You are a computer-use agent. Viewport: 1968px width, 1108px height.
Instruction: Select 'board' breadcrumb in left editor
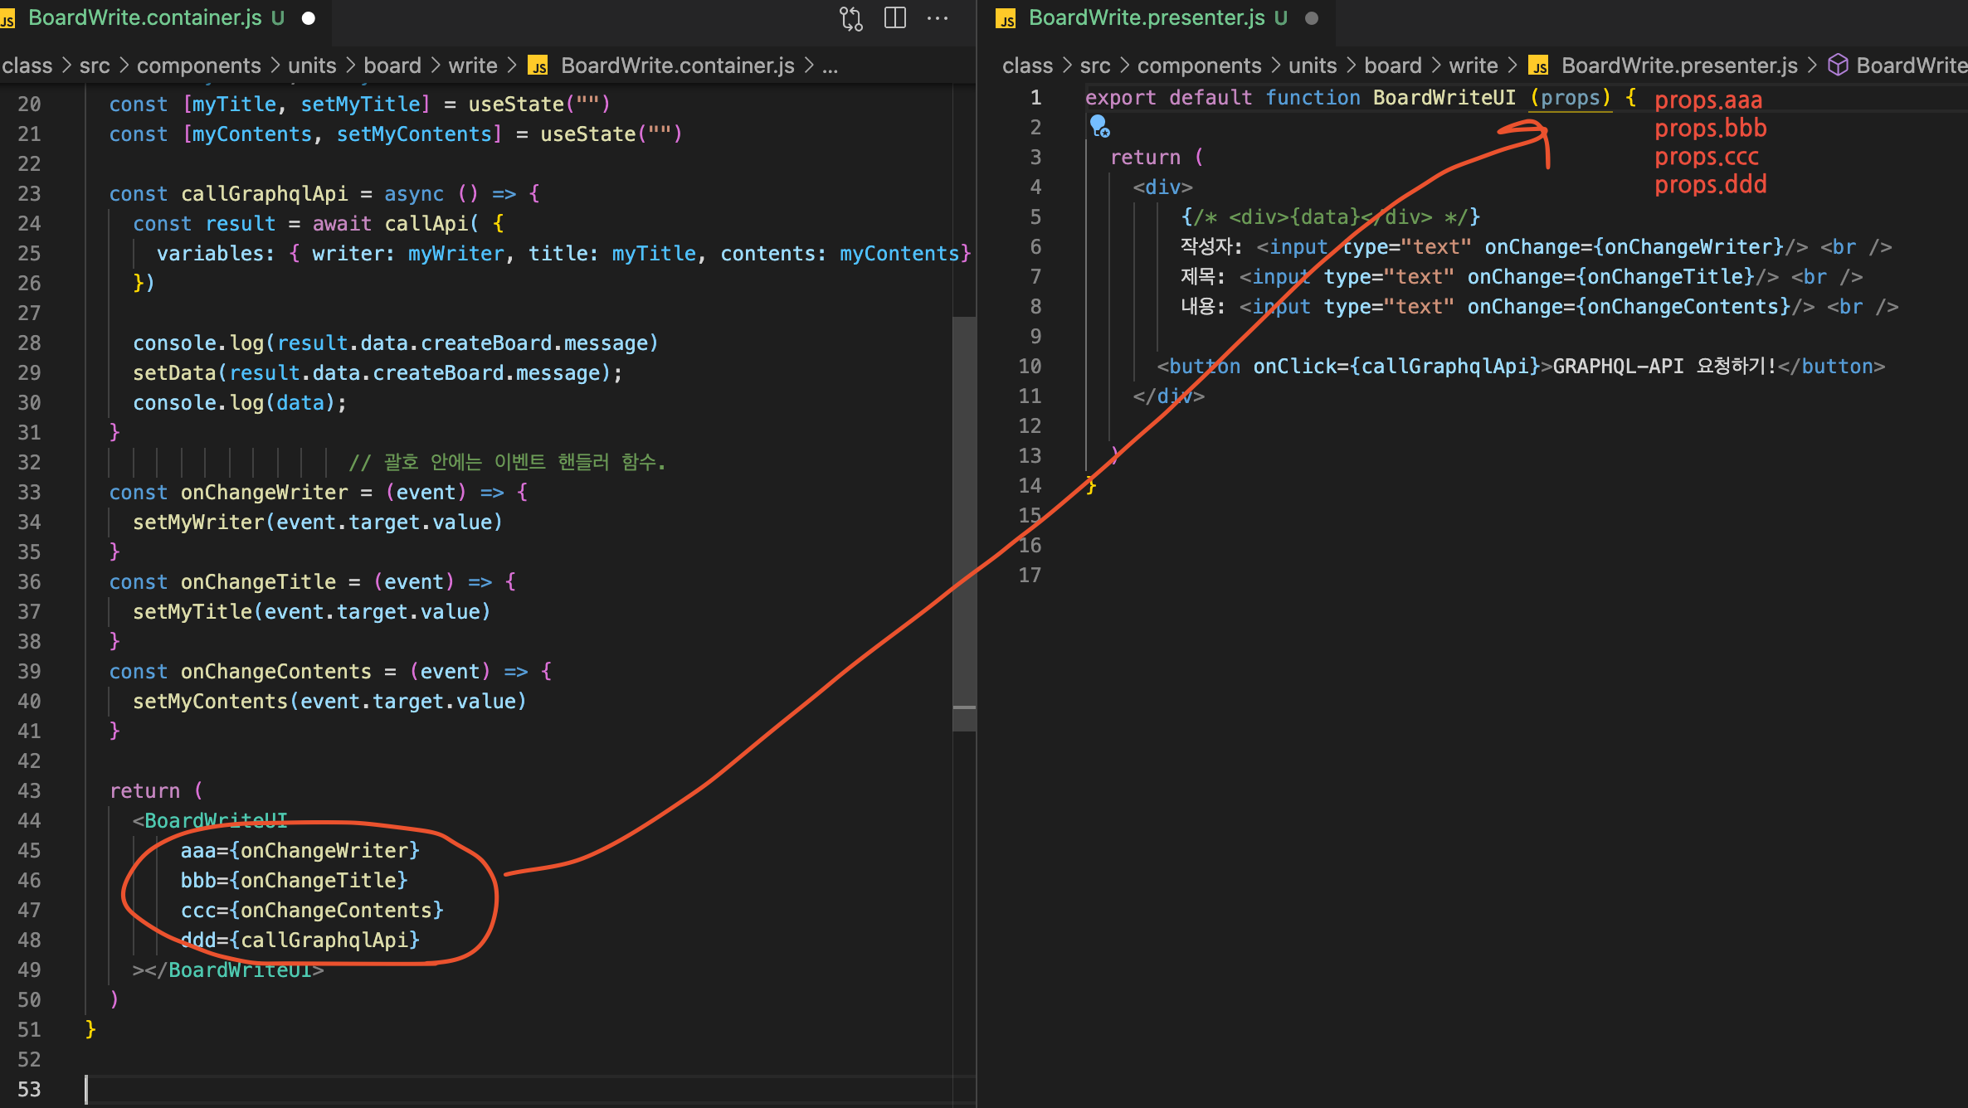pos(392,66)
